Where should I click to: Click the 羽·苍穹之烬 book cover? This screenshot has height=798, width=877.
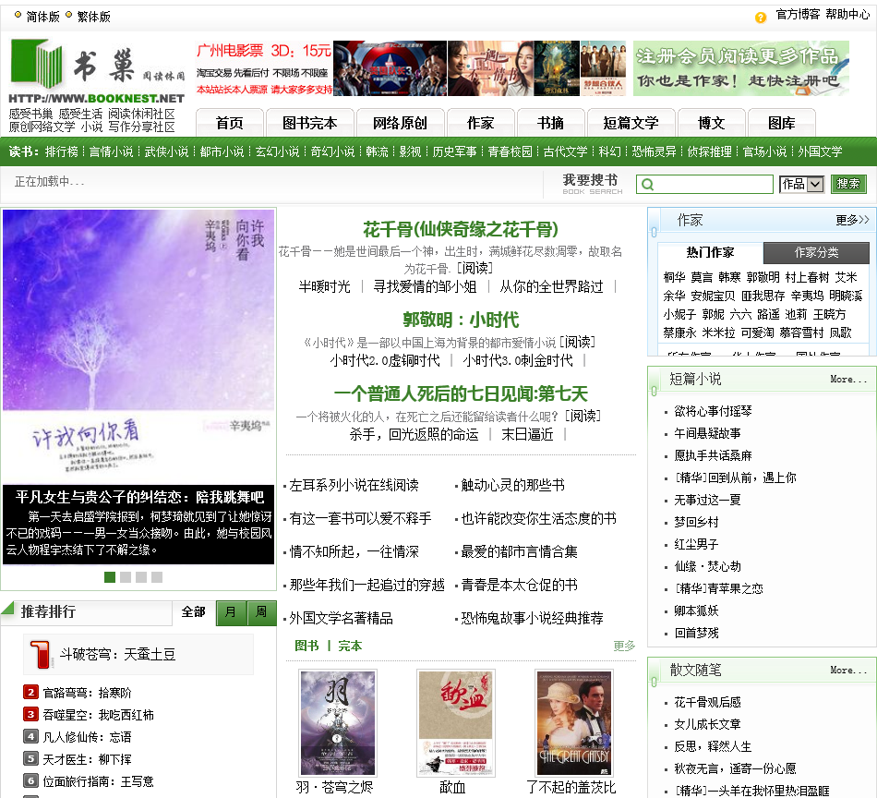338,723
